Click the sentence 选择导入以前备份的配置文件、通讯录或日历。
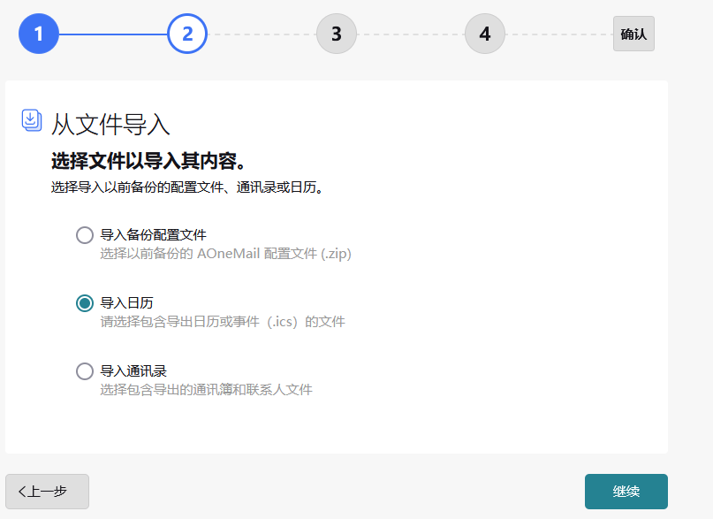713x519 pixels. 187,187
